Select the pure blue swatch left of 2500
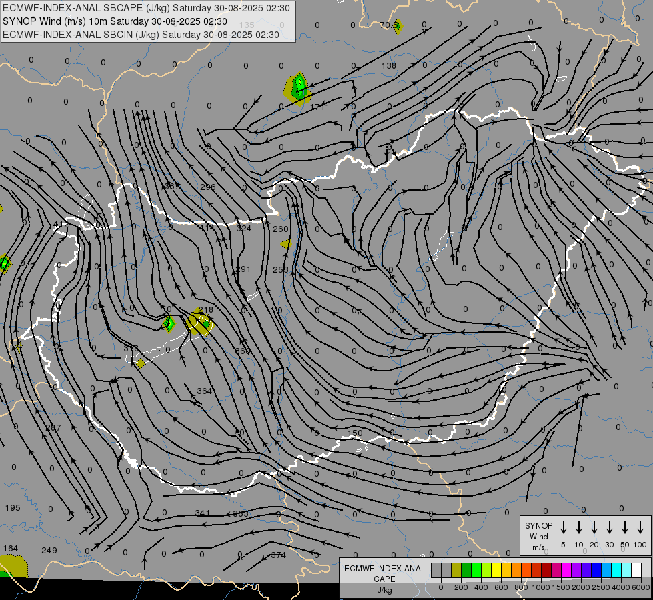Image resolution: width=653 pixels, height=600 pixels. coord(596,571)
